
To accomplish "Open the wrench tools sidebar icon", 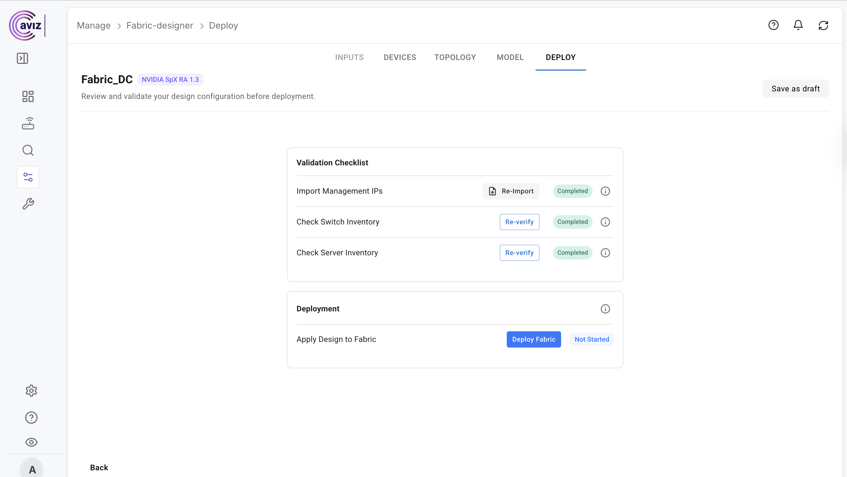I will [28, 204].
